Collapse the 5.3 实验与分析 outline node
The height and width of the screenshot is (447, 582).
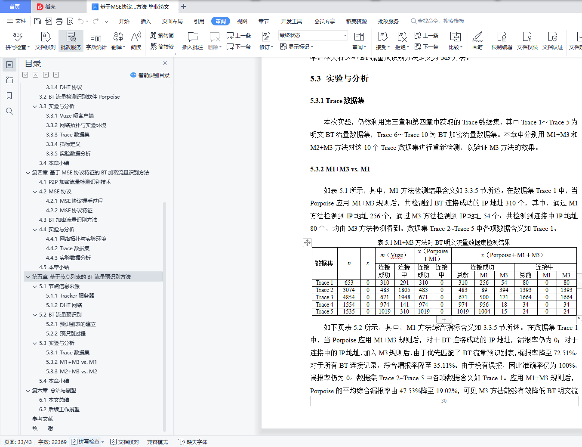35,343
